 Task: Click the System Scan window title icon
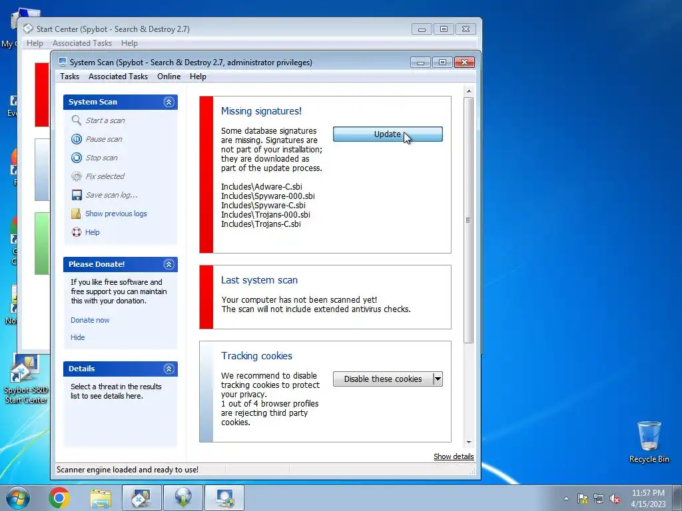(63, 62)
